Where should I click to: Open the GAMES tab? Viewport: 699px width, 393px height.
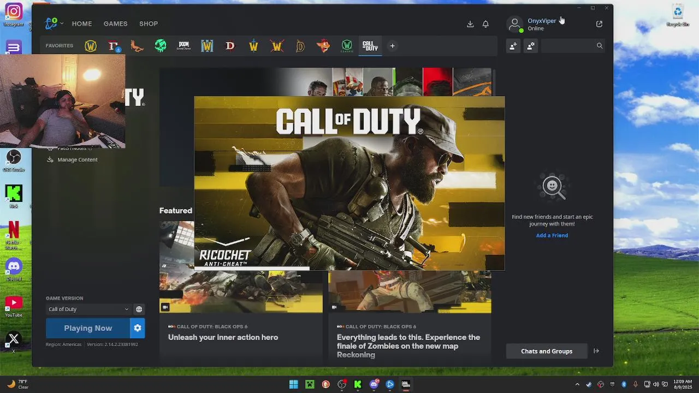(116, 23)
